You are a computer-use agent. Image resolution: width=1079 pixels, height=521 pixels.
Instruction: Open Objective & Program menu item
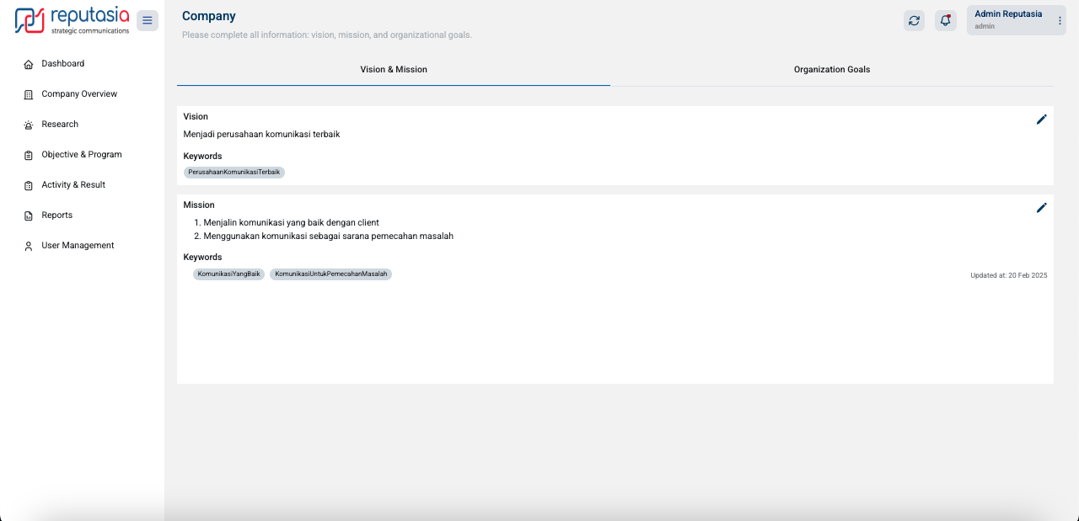tap(81, 155)
